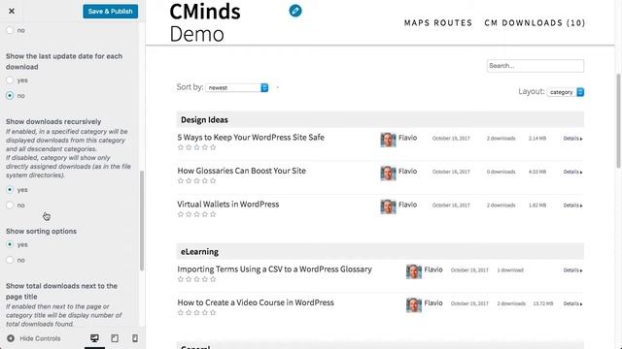Click Details for '5 Ways to Keep Your WordPress Site Safe'
The image size is (622, 349).
[x=572, y=139]
